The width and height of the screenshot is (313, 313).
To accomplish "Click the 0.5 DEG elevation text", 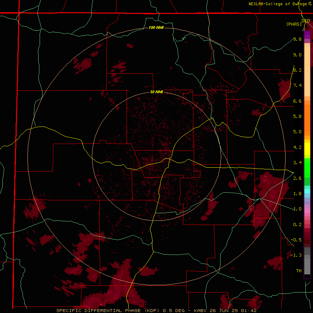I will click(x=174, y=311).
